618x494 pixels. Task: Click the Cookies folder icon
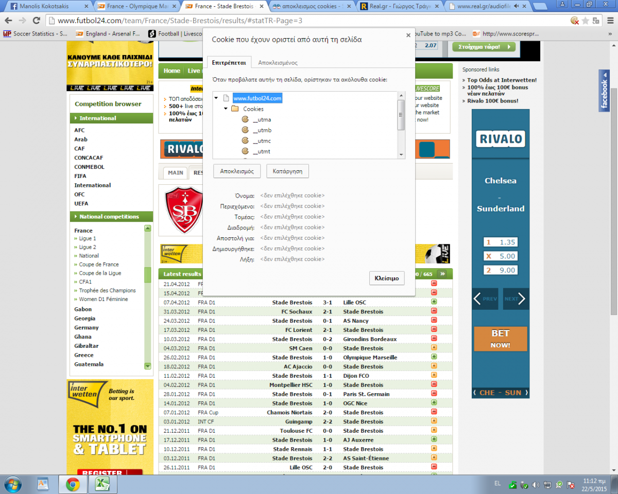click(235, 109)
